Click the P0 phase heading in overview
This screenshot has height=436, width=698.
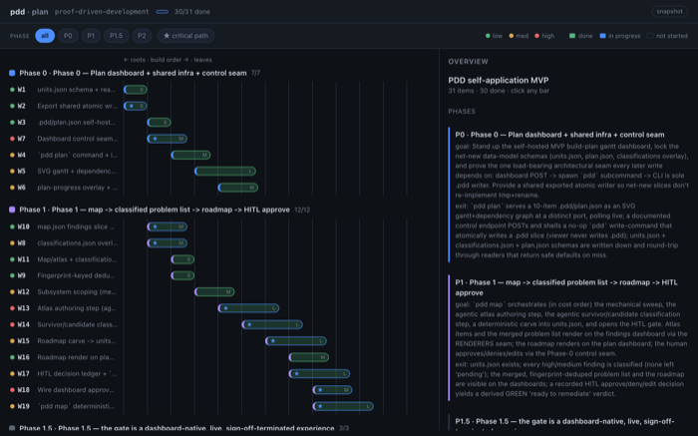pyautogui.click(x=559, y=135)
